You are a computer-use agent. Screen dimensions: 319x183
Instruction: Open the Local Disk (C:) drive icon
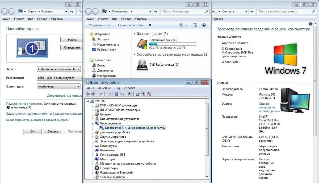(142, 44)
